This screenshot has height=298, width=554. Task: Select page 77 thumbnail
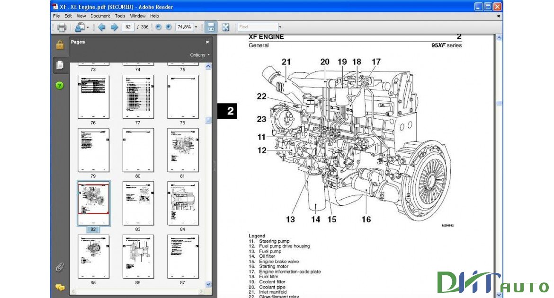[x=138, y=97]
